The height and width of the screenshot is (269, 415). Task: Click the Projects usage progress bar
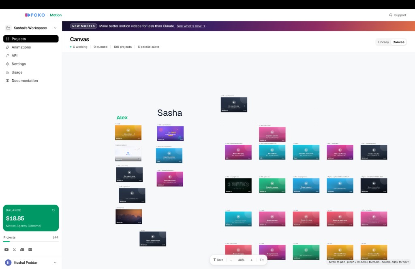(31, 241)
